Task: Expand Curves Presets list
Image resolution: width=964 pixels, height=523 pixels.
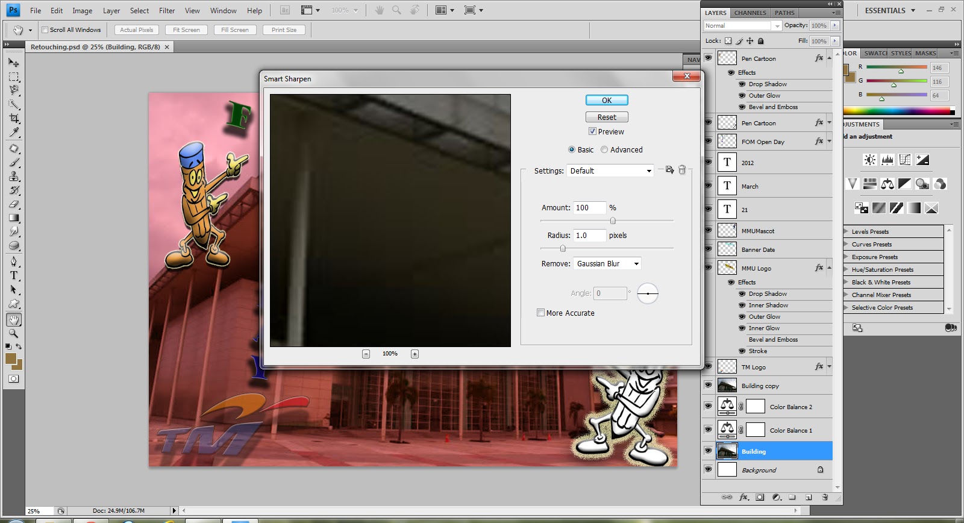Action: click(847, 244)
